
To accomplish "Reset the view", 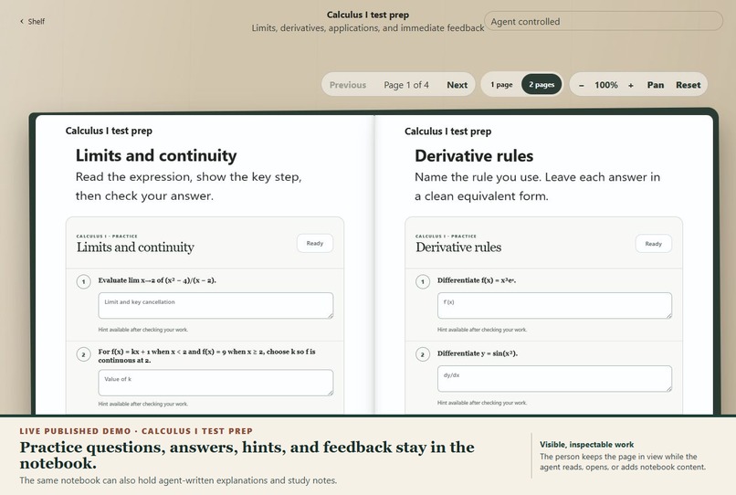I will click(688, 85).
